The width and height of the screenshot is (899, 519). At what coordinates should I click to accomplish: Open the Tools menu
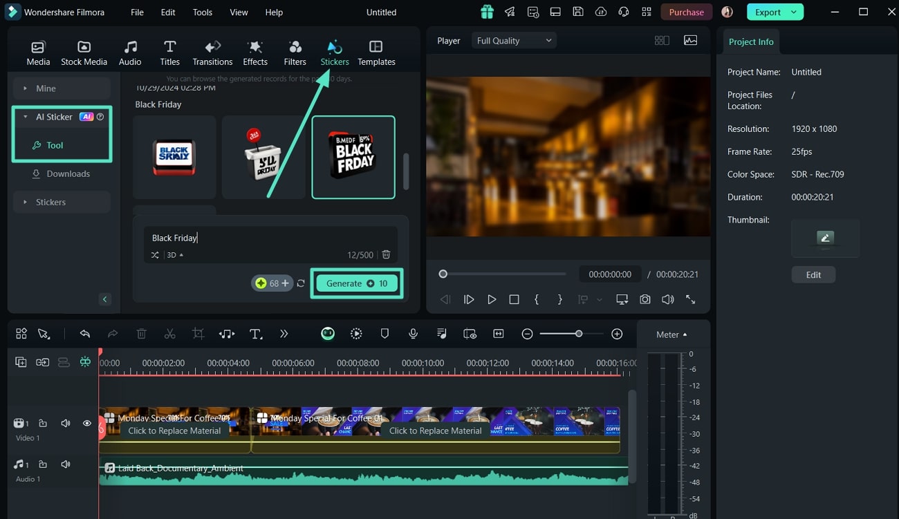[203, 12]
